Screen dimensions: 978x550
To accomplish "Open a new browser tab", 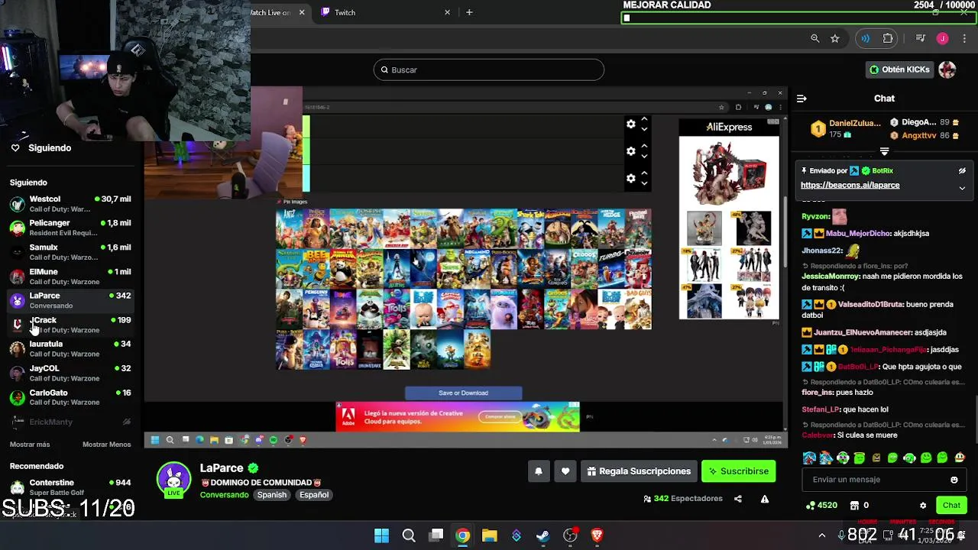I will (469, 12).
